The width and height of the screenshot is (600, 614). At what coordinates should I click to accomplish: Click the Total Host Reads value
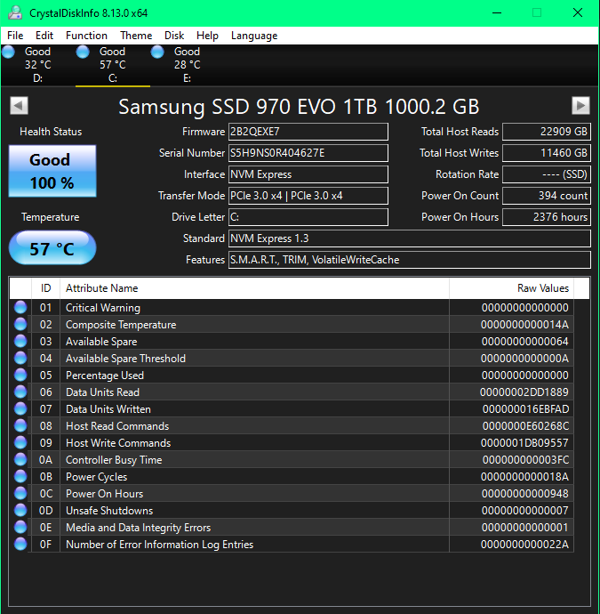click(547, 132)
